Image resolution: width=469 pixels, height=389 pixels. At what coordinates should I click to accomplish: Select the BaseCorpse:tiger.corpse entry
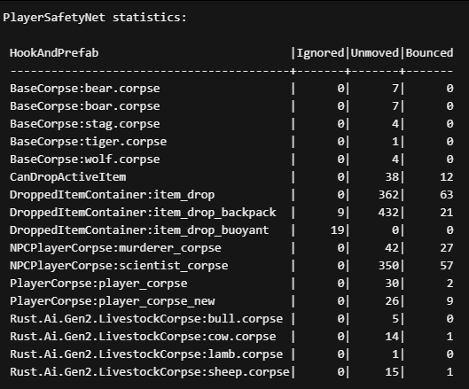(89, 142)
